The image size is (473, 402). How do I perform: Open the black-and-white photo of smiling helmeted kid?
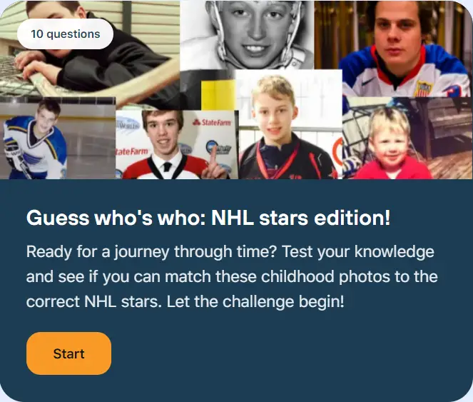pos(247,34)
